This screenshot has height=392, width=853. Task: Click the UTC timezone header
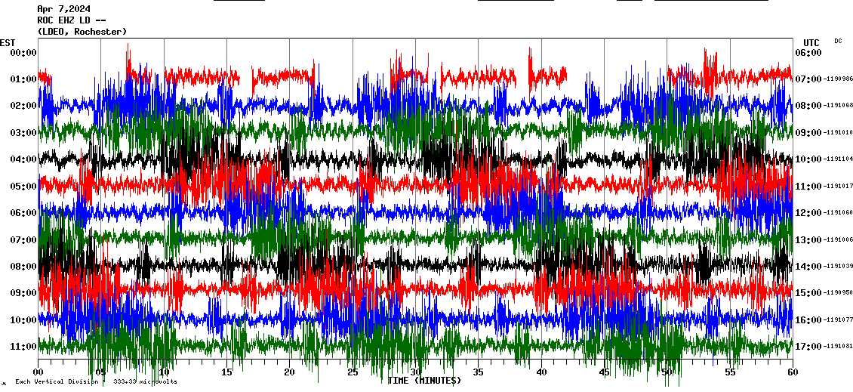(x=811, y=42)
